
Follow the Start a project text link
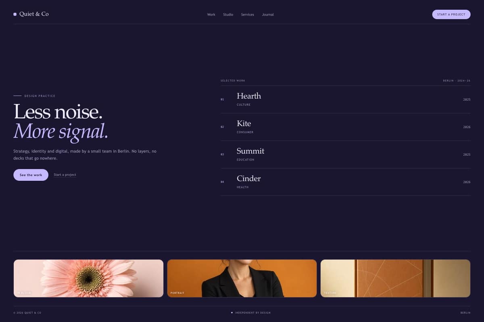65,175
